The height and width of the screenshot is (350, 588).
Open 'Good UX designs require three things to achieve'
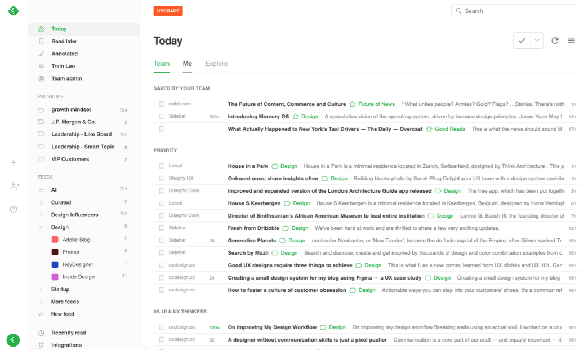[x=290, y=265]
